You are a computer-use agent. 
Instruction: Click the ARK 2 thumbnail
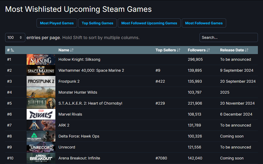pos(41,125)
